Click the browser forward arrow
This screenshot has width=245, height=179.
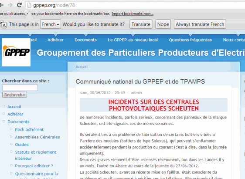(10, 5)
